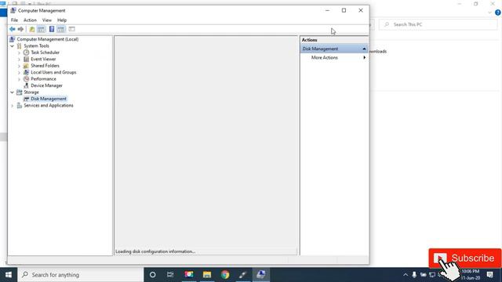Expand the Performance node arrow
The height and width of the screenshot is (282, 502).
pyautogui.click(x=19, y=79)
